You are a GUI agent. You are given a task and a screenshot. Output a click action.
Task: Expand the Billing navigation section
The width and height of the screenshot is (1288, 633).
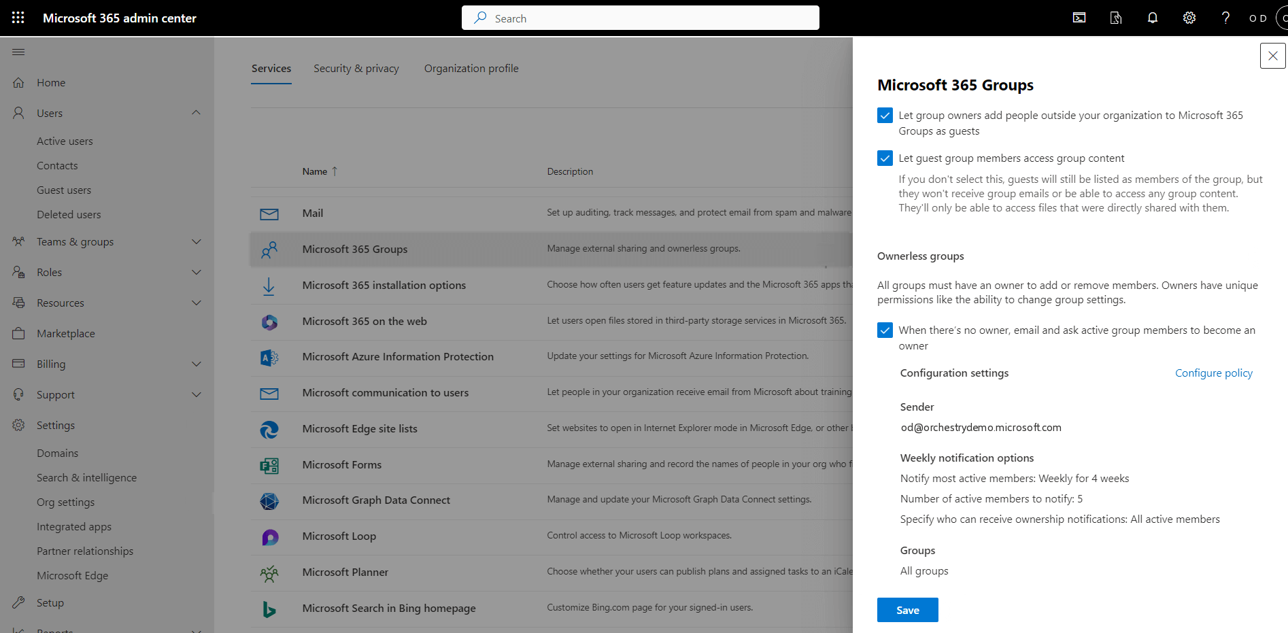pos(196,364)
